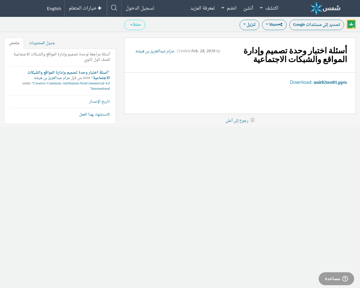Click رجوع إلى أعلى back to top
This screenshot has height=288, width=360.
[240, 120]
